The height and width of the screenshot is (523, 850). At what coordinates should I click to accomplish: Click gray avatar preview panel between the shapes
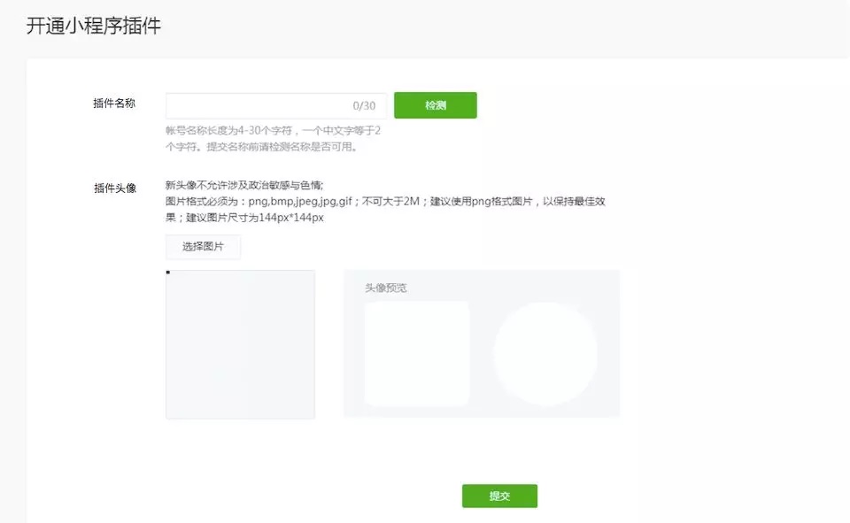click(x=481, y=354)
